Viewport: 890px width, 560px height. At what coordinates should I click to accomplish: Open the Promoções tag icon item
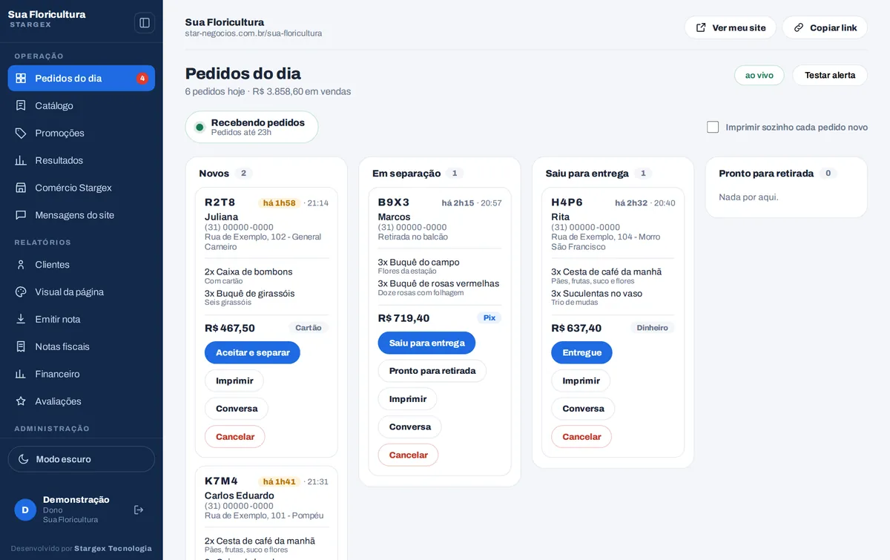coord(82,133)
